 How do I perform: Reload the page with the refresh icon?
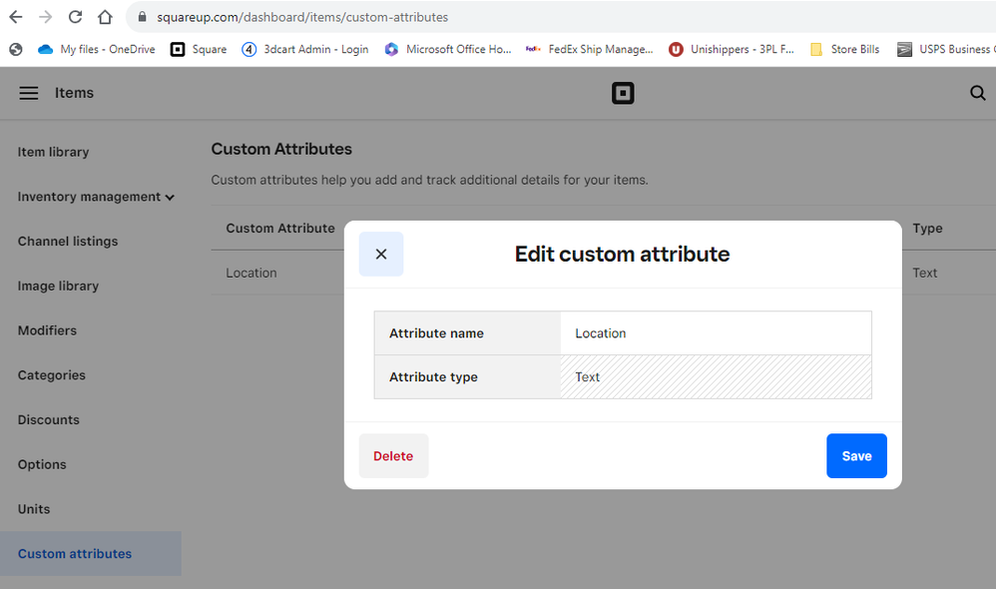[75, 16]
